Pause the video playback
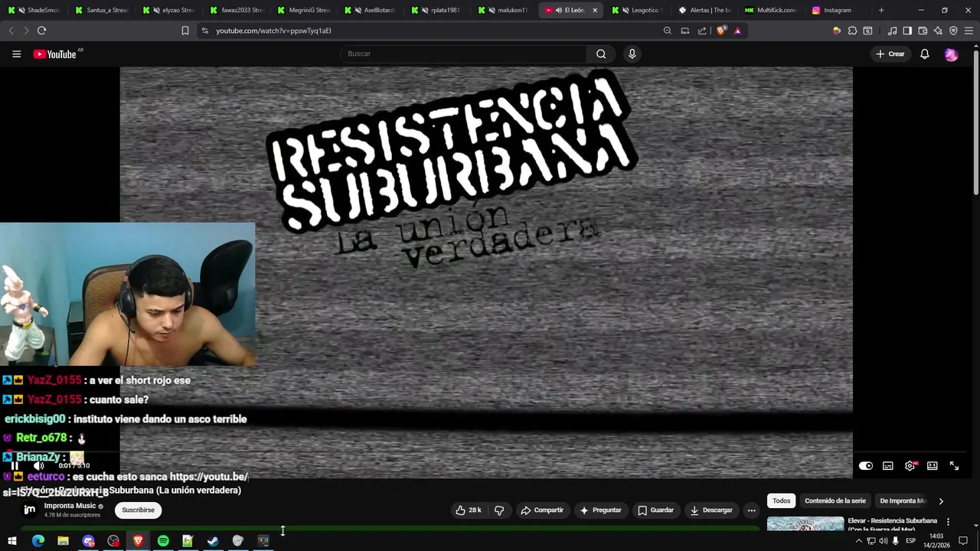Viewport: 980px width, 551px height. pyautogui.click(x=15, y=465)
